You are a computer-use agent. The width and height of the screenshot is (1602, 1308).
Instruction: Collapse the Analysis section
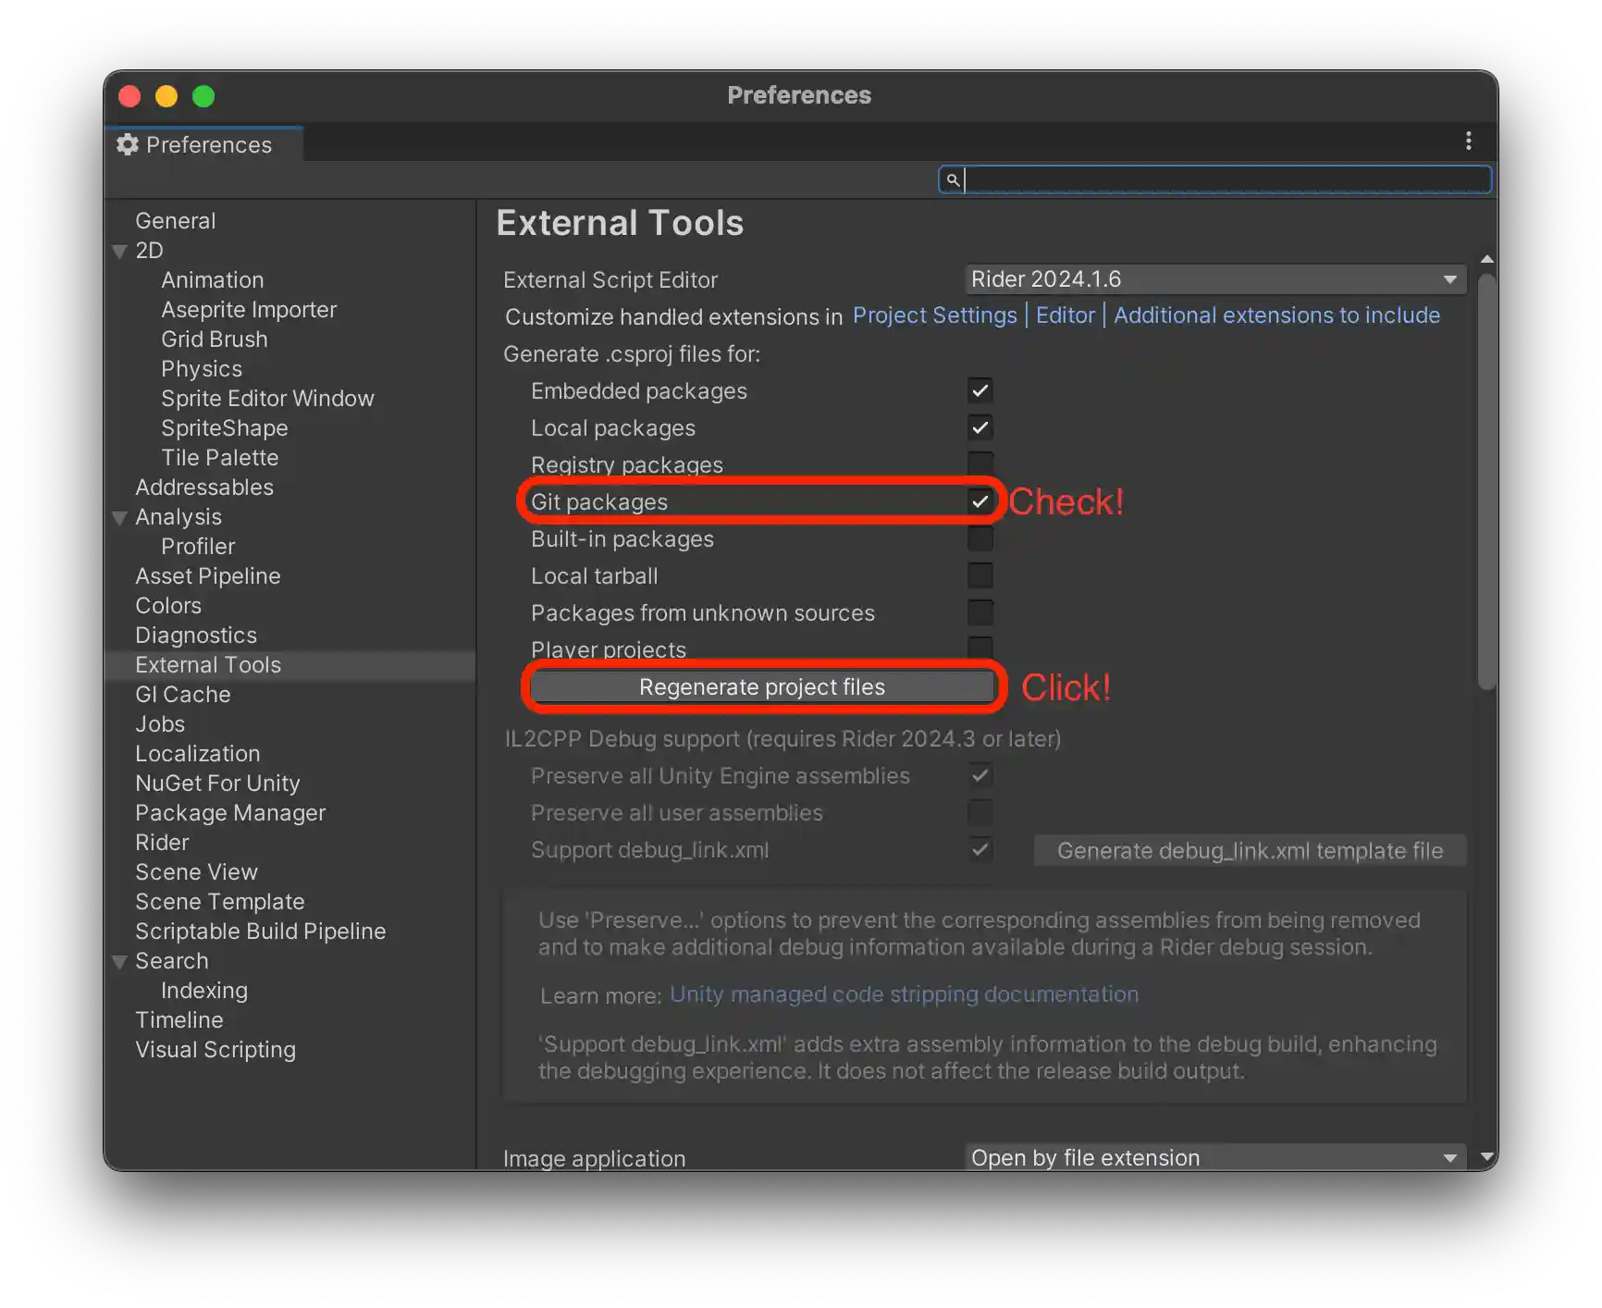(x=119, y=517)
